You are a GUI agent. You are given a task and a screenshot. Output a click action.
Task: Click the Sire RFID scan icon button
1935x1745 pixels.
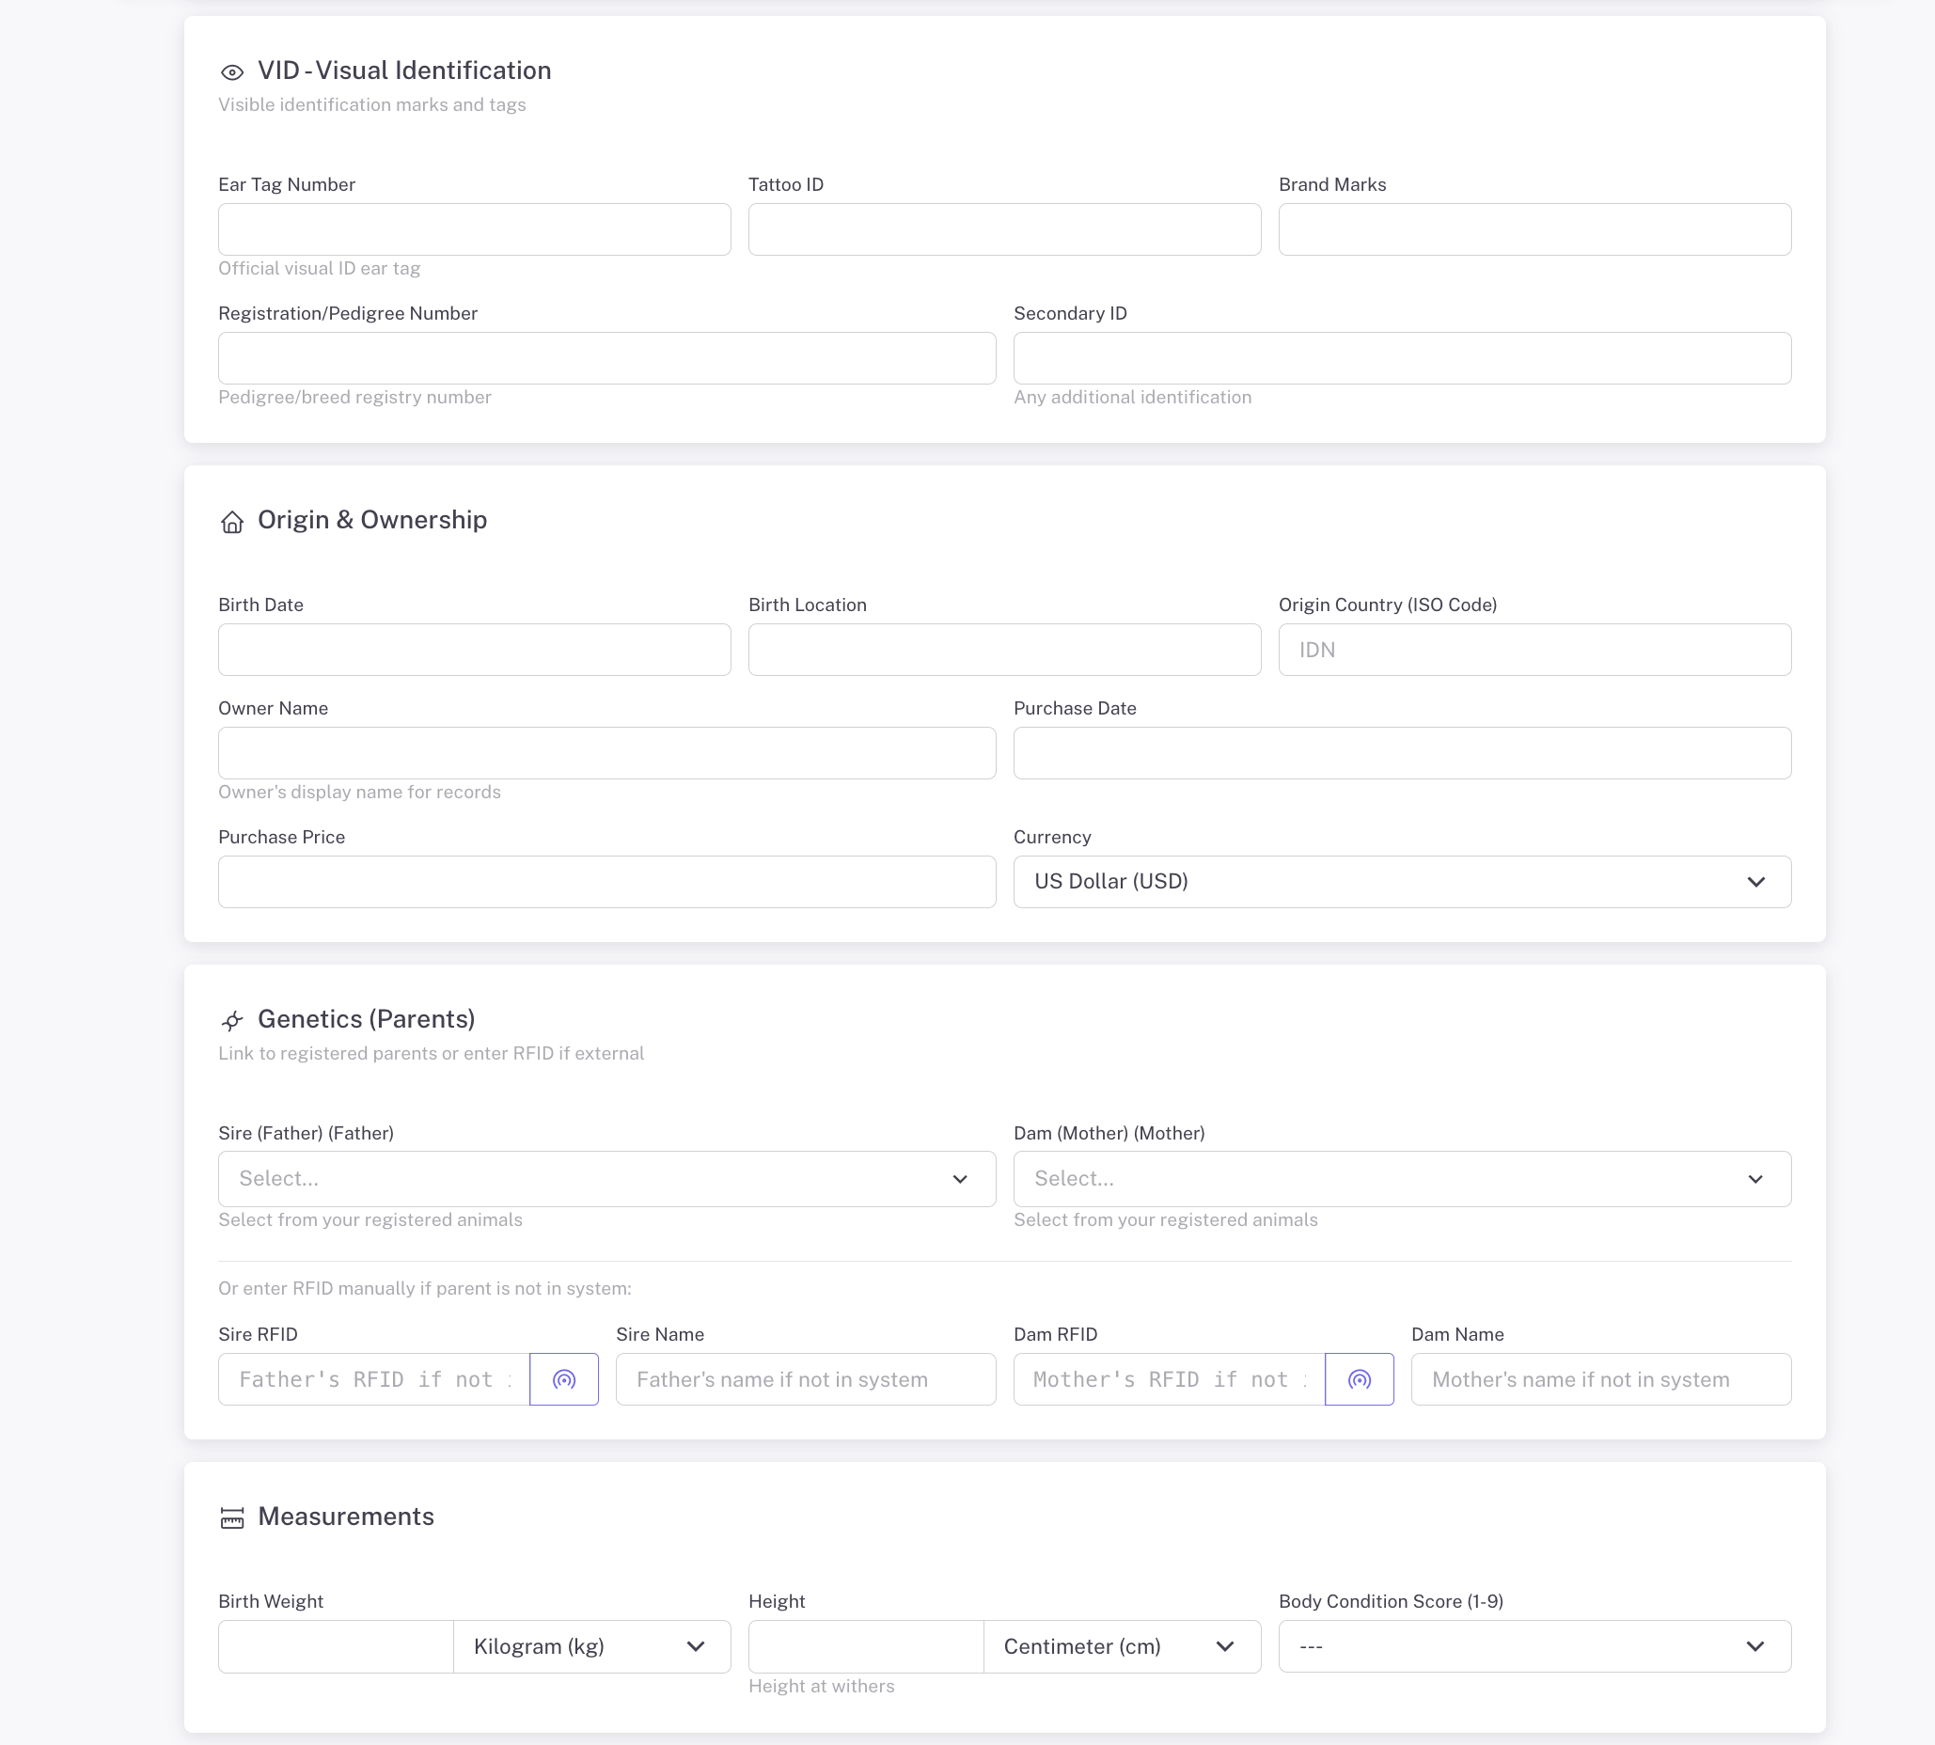(564, 1378)
